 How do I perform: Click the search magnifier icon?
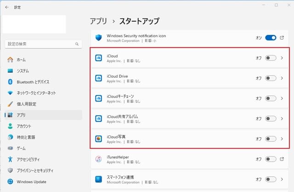(77, 44)
